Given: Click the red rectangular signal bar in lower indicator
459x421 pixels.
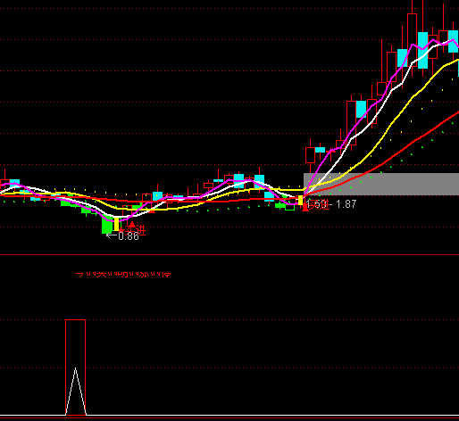Looking at the screenshot, I should [x=76, y=367].
